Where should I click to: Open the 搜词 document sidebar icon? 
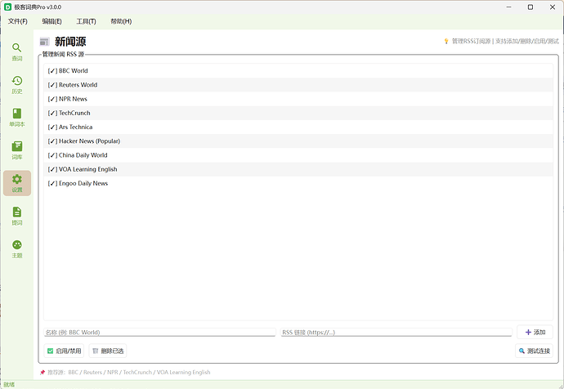tap(17, 216)
